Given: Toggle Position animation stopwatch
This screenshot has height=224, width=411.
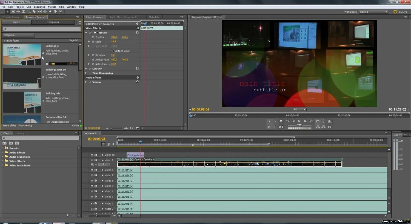Looking at the screenshot, I should (x=93, y=37).
